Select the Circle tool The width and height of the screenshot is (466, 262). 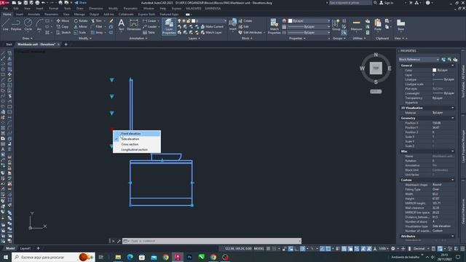point(28,25)
